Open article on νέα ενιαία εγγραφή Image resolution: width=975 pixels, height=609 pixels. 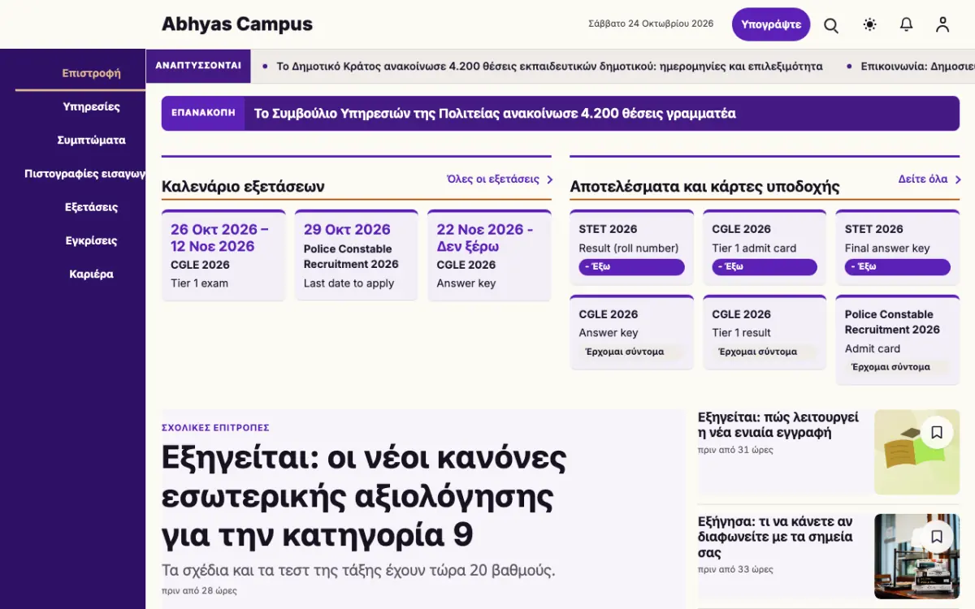pyautogui.click(x=778, y=425)
